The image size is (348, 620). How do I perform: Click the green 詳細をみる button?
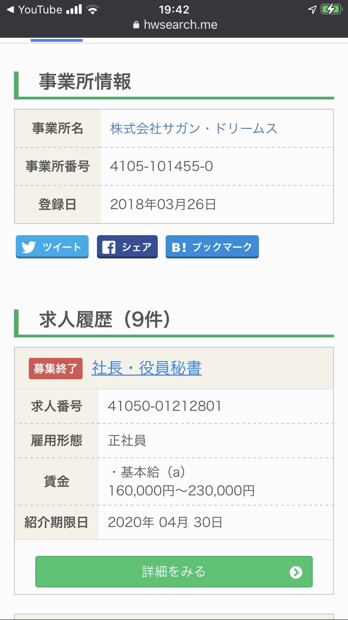tap(174, 572)
